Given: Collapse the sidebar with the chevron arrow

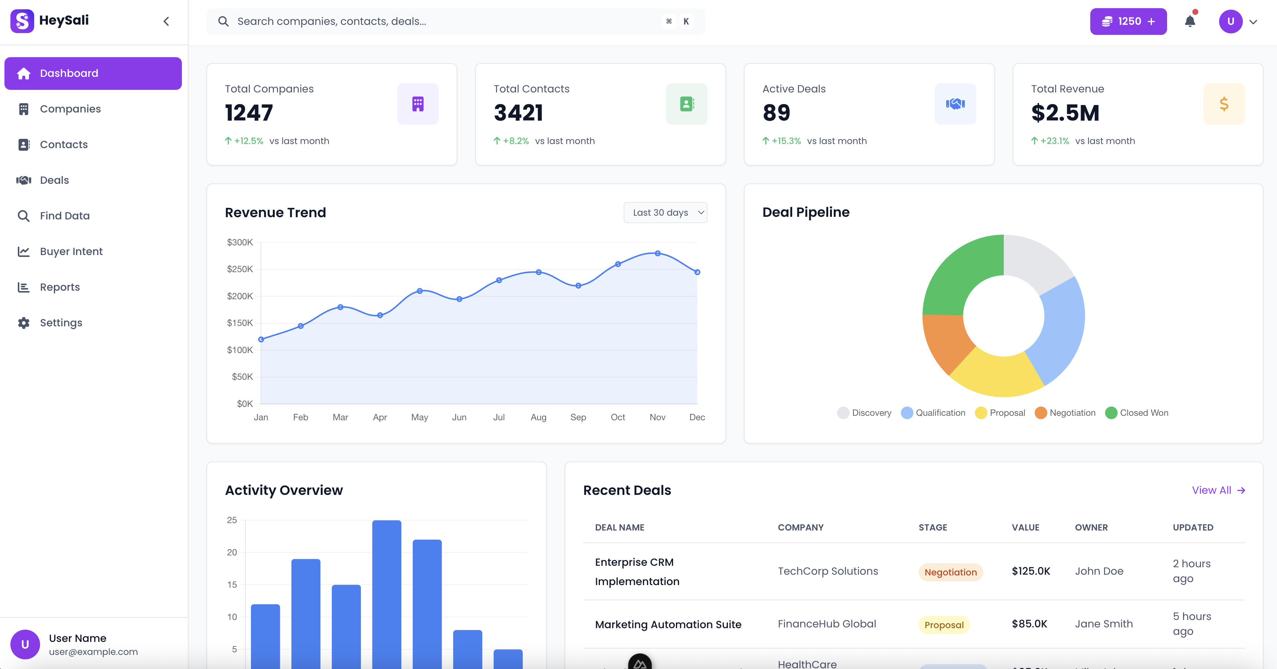Looking at the screenshot, I should click(166, 21).
